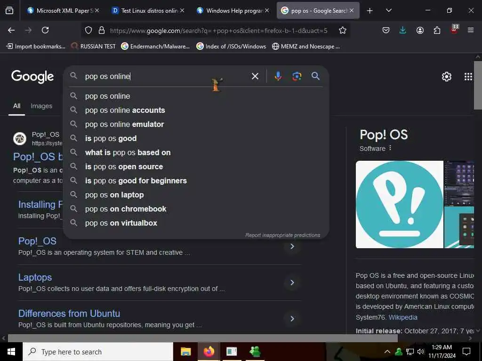Open the Laptops result link

[x=35, y=277]
